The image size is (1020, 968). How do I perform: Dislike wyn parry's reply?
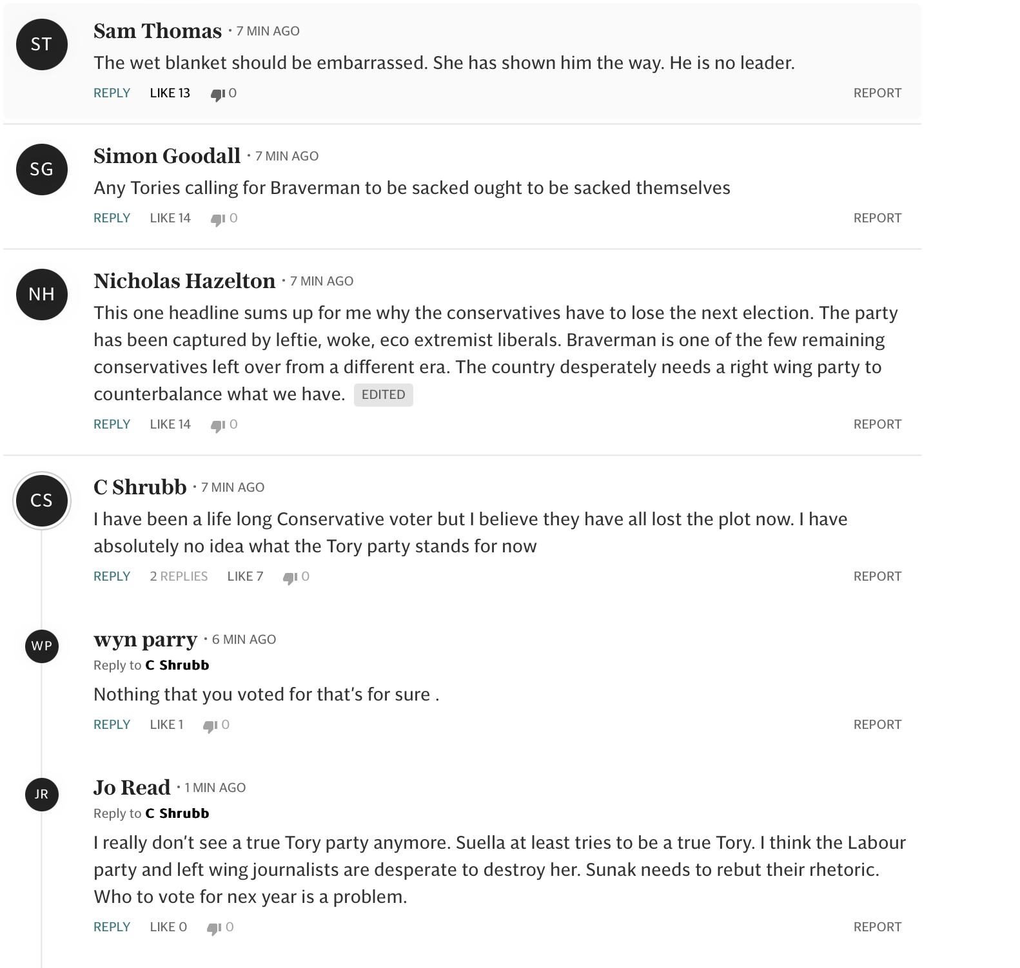[x=210, y=726]
